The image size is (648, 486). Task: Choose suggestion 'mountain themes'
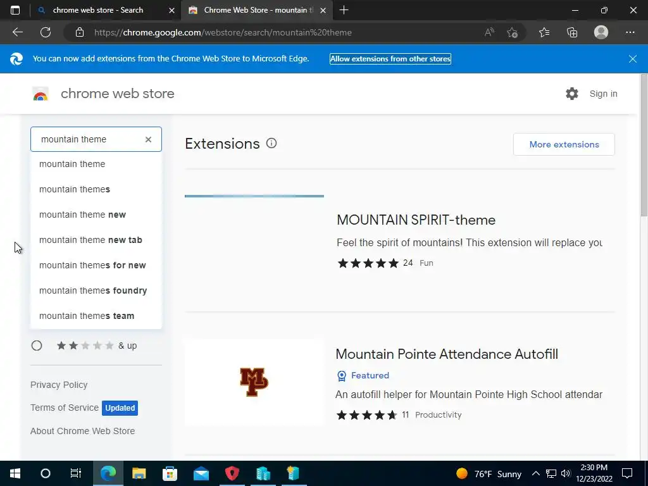click(x=96, y=189)
